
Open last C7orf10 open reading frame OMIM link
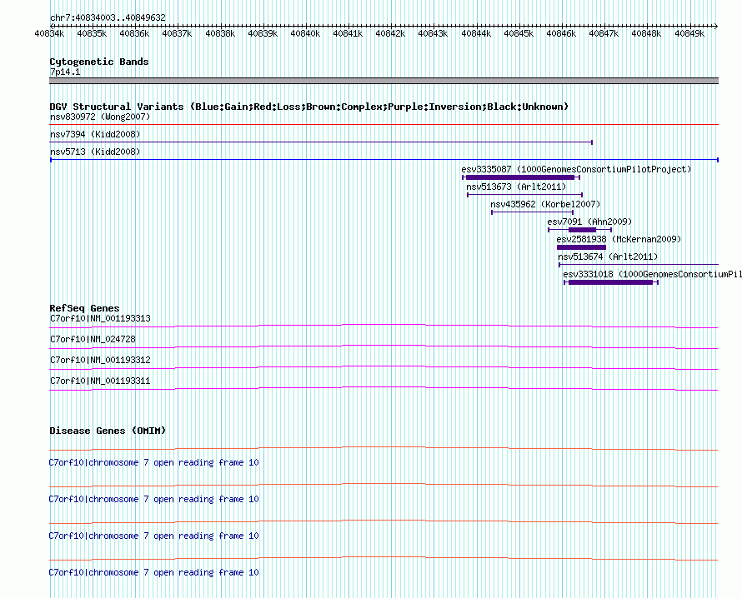[153, 572]
